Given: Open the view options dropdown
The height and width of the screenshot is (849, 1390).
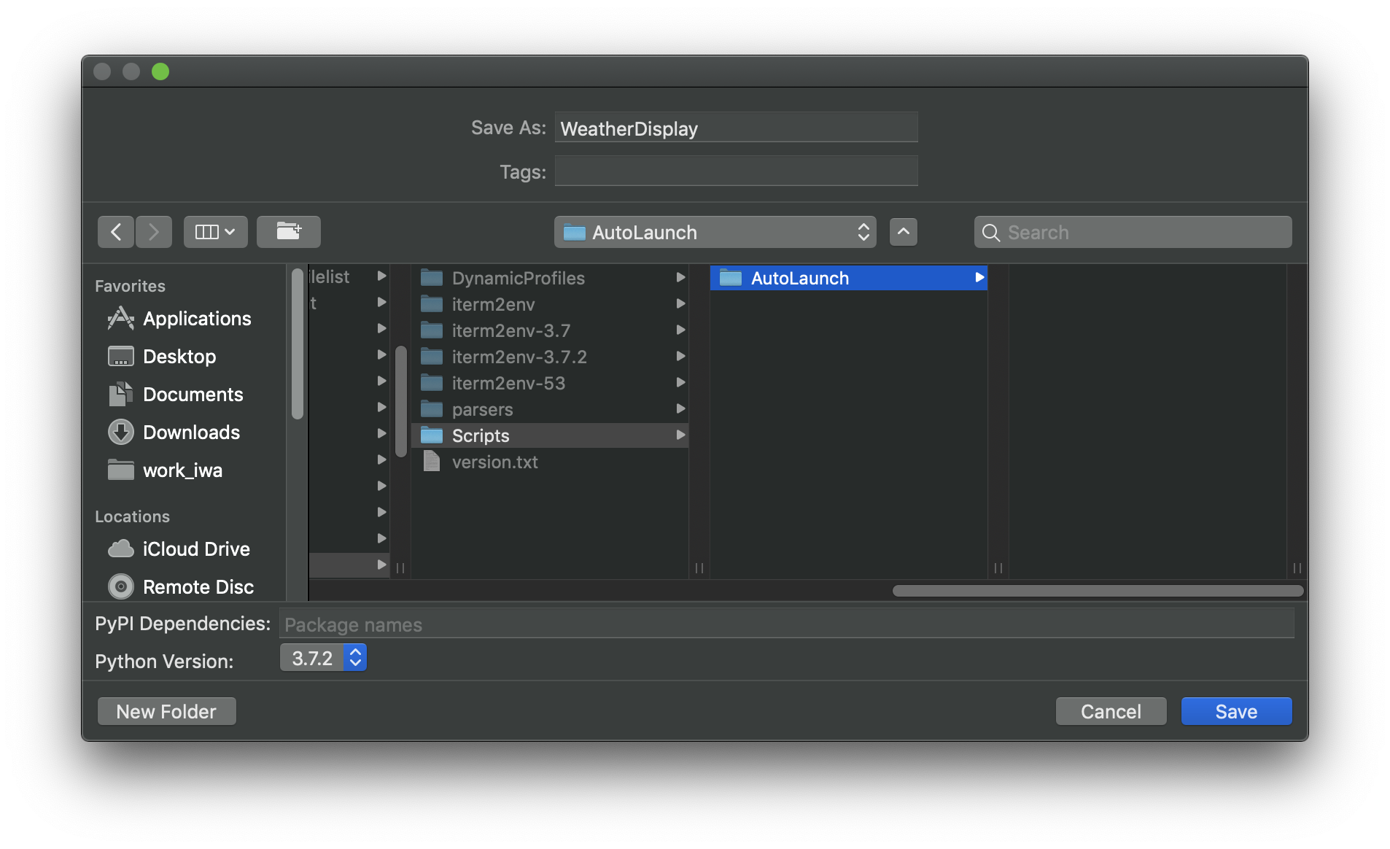Looking at the screenshot, I should [x=215, y=231].
